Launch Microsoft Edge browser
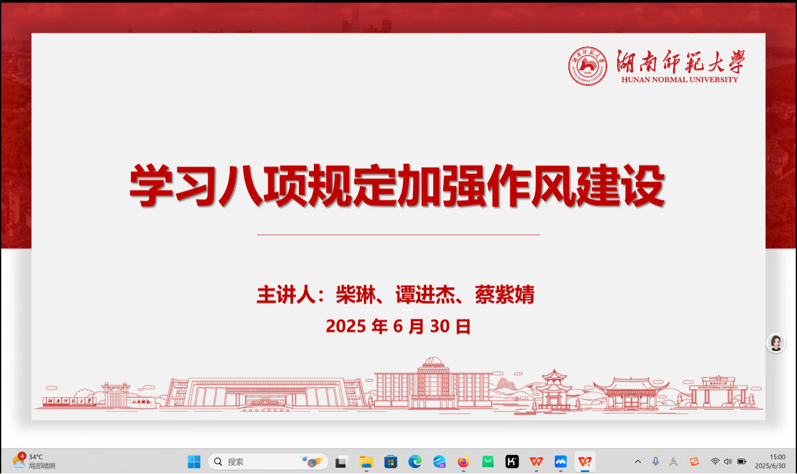This screenshot has height=474, width=797. 415,462
